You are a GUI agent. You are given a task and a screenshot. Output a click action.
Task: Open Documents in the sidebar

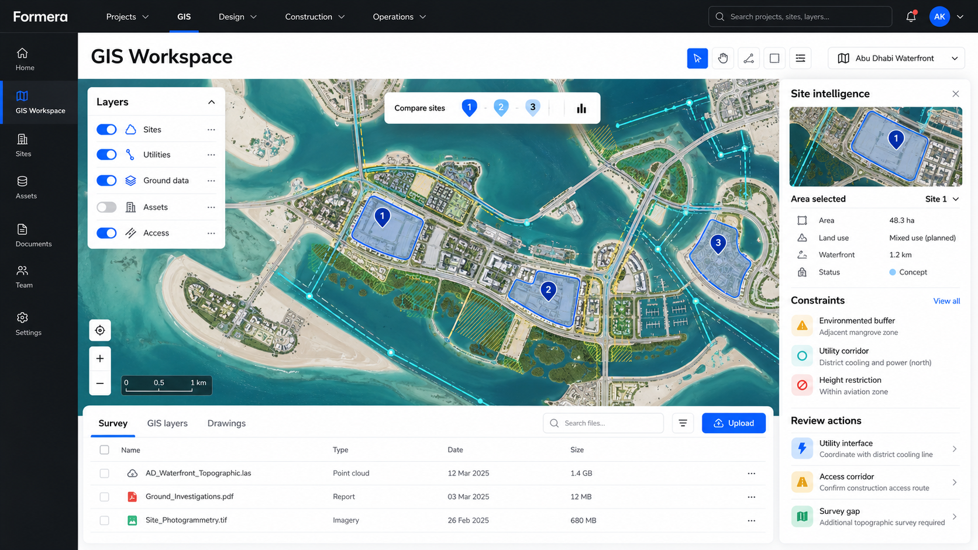pyautogui.click(x=33, y=236)
